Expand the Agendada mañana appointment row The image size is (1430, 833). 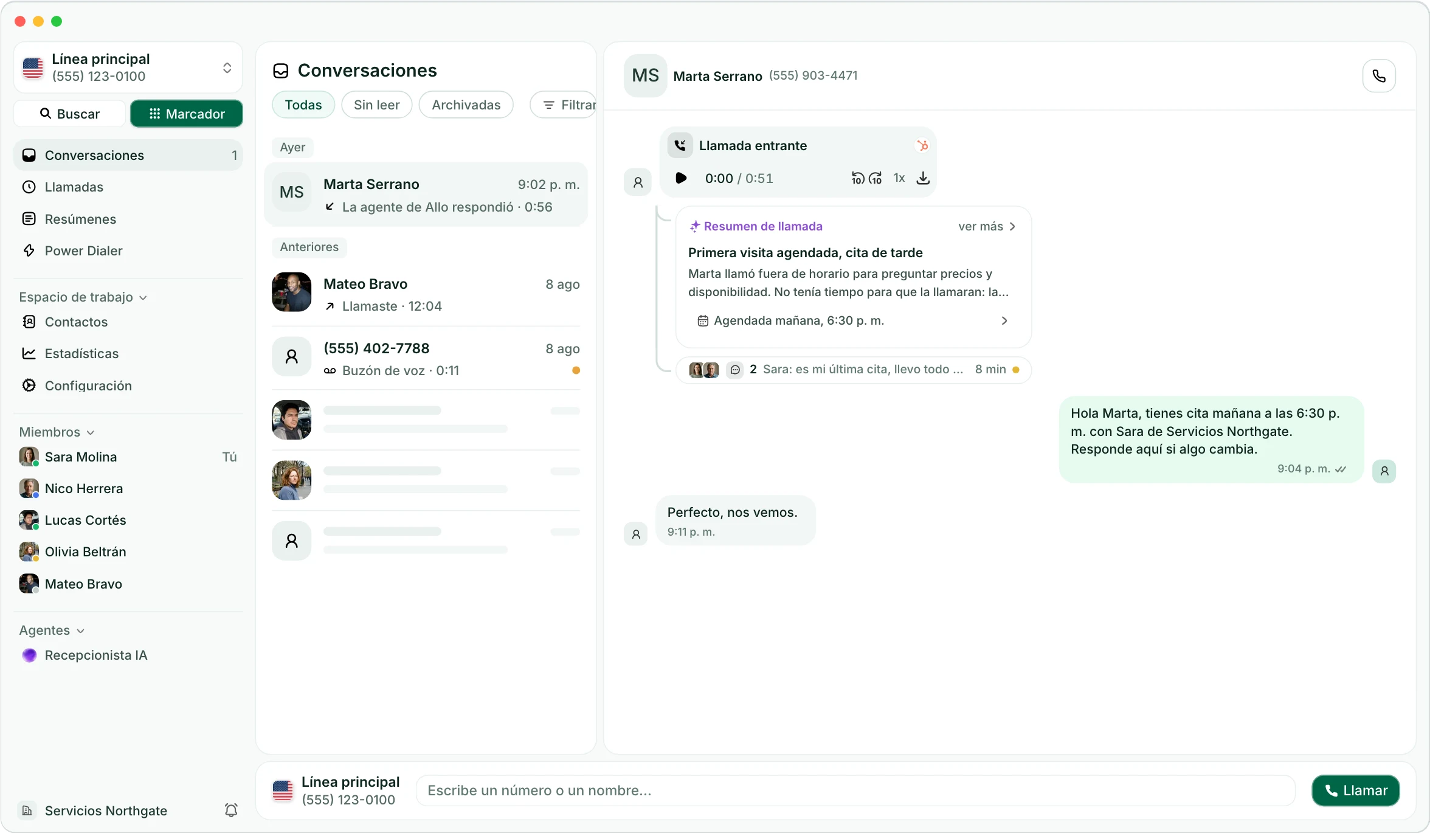point(853,320)
